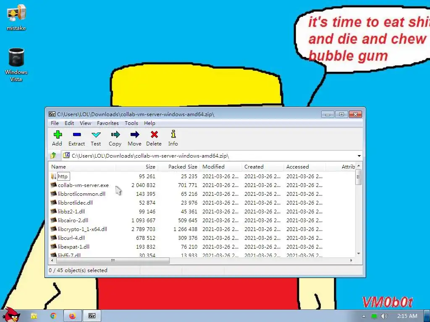Select libcrypto-1_1-x64.dll file icon
Viewport: 430px width, 322px height.
pyautogui.click(x=53, y=229)
